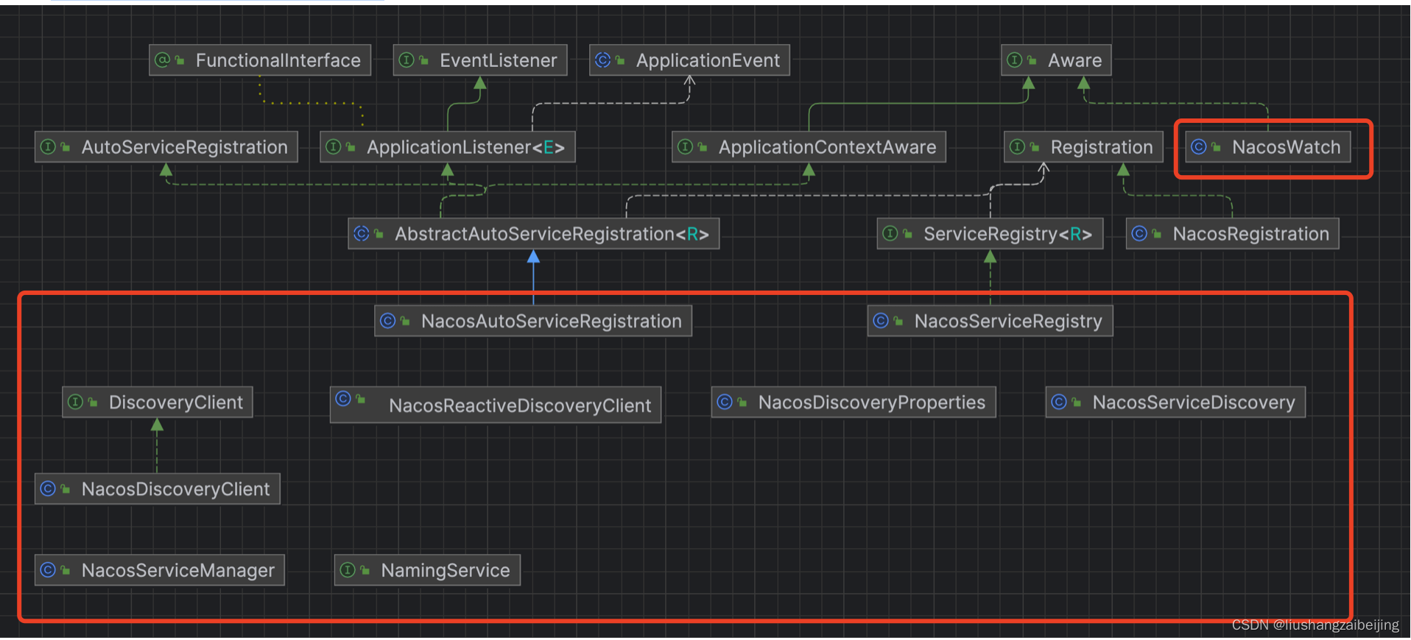Click the class icon on NacosServiceManager
This screenshot has width=1411, height=640.
click(x=49, y=569)
